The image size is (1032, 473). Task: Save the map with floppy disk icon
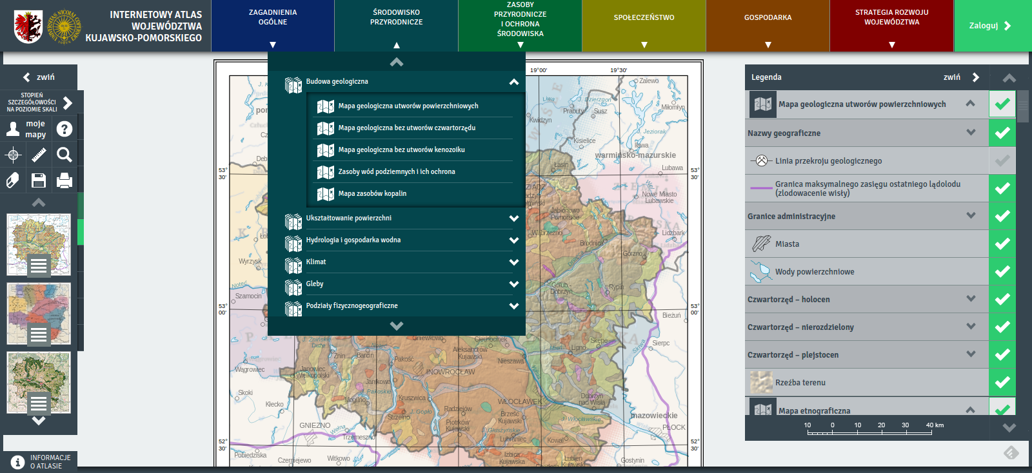point(39,180)
